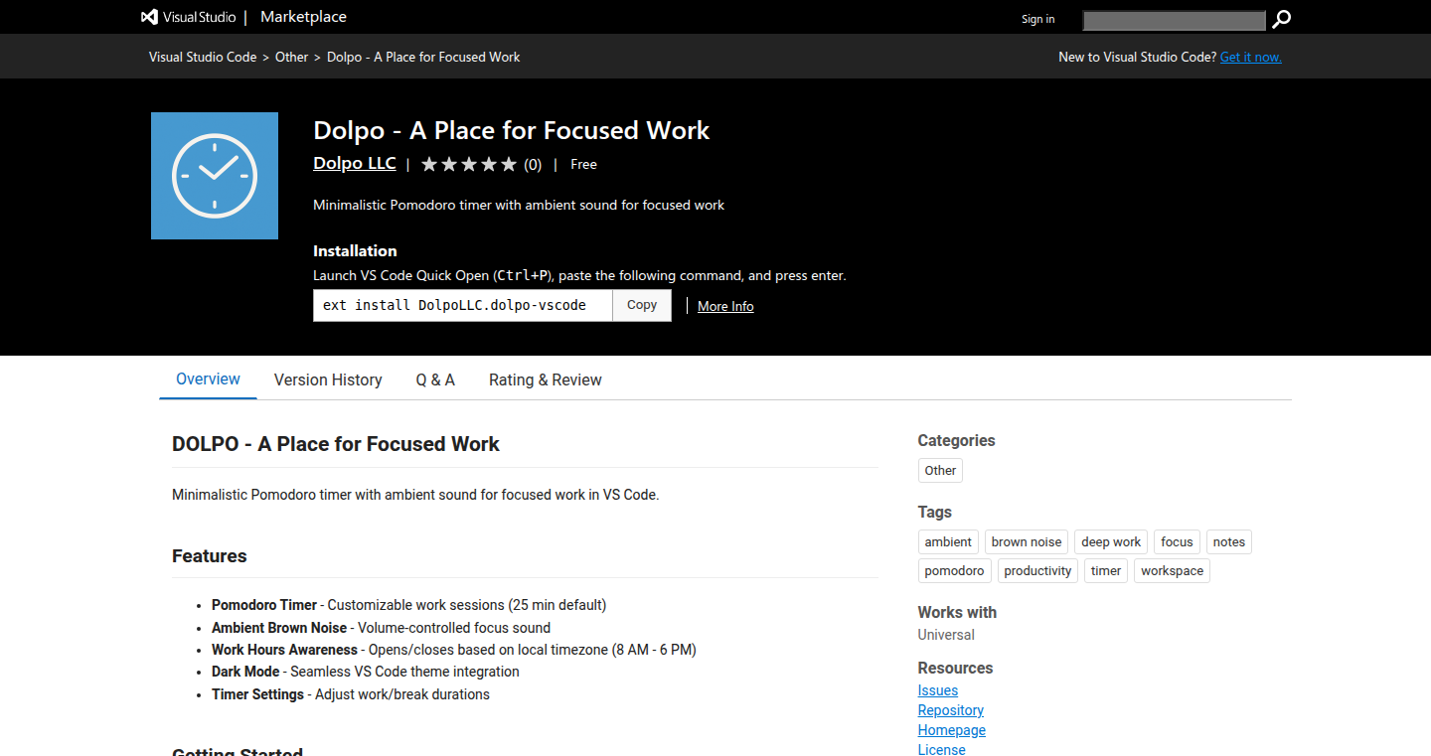Viewport: 1431px width, 756px height.
Task: Open the Other breadcrumb link
Action: 292,57
